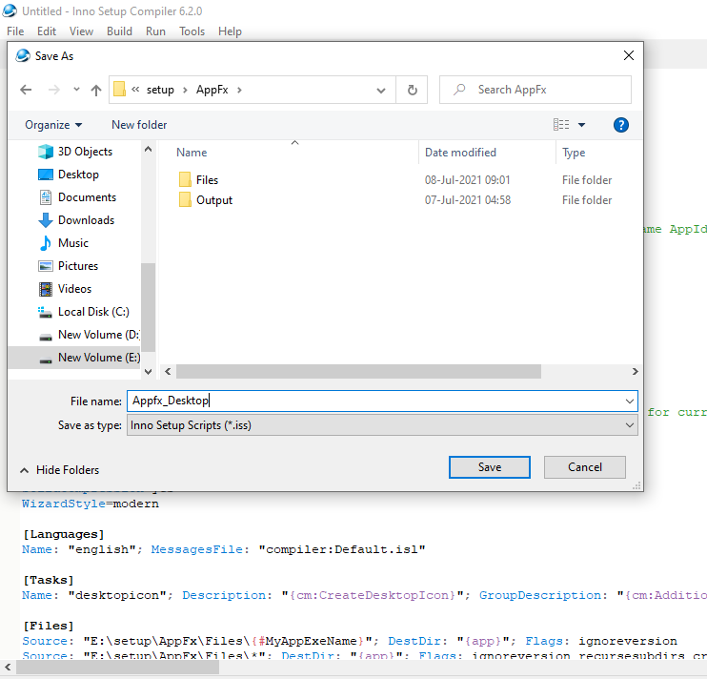Viewport: 707px width, 679px height.
Task: Open Run menu in Inno Setup
Action: tap(155, 31)
